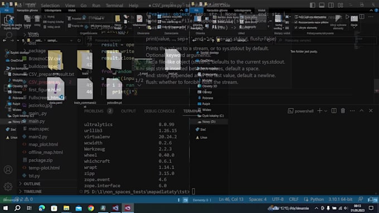Open package.zip in the VS Code explorer
The image size is (379, 213).
(40, 160)
